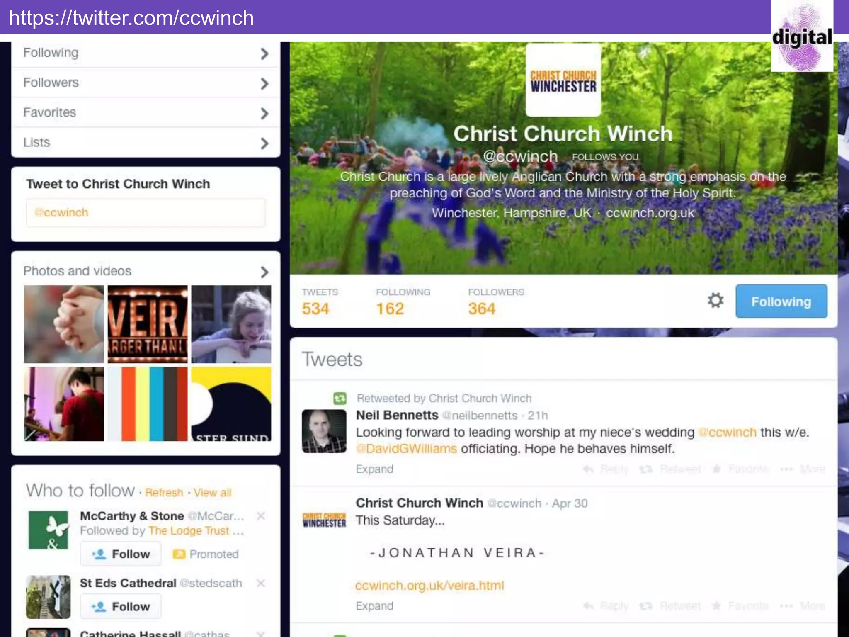Image resolution: width=849 pixels, height=637 pixels.
Task: Open The Lodge Trust link
Action: [x=189, y=531]
